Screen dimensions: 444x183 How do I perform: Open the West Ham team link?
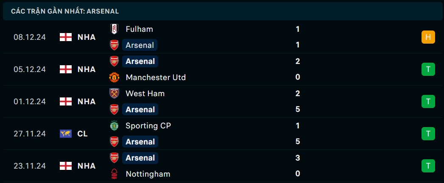145,94
